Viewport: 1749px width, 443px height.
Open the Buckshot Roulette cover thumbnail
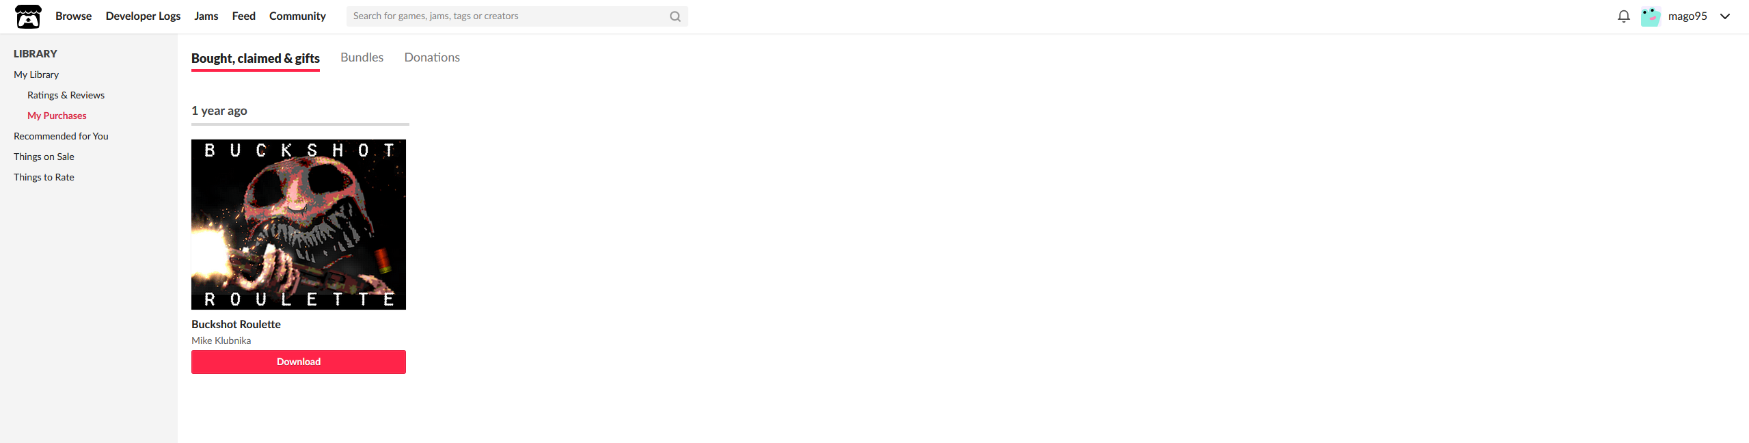coord(299,224)
